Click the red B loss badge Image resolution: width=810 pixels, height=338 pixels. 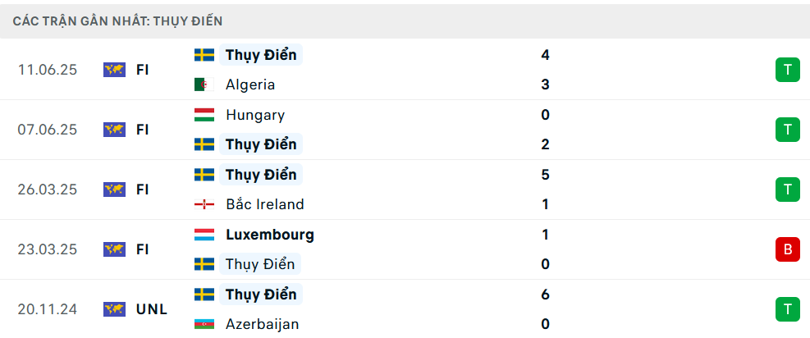click(x=787, y=249)
